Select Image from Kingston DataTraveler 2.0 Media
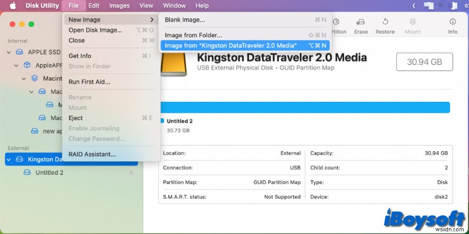This screenshot has height=234, width=469. [245, 46]
